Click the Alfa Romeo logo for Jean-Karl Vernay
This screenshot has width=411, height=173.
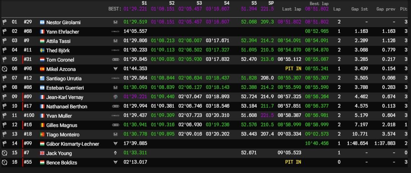tap(115, 97)
